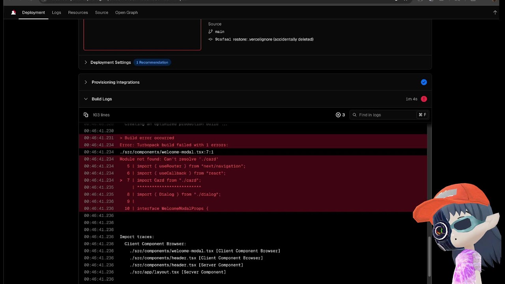505x284 pixels.
Task: Copy the build logs using the copy icon
Action: 86,115
